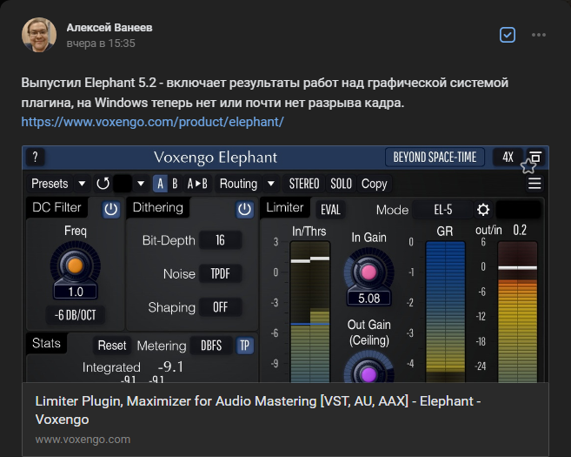
Task: Click the In Gain knob
Action: pyautogui.click(x=368, y=272)
